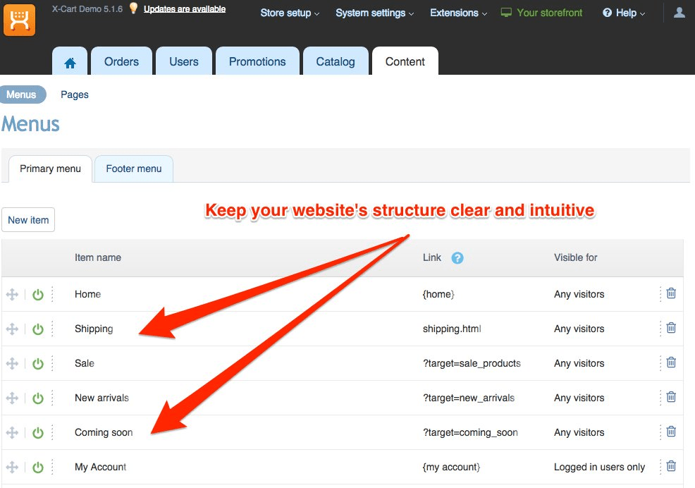
Task: Go to the Pages section breadcrumb
Action: click(x=74, y=94)
